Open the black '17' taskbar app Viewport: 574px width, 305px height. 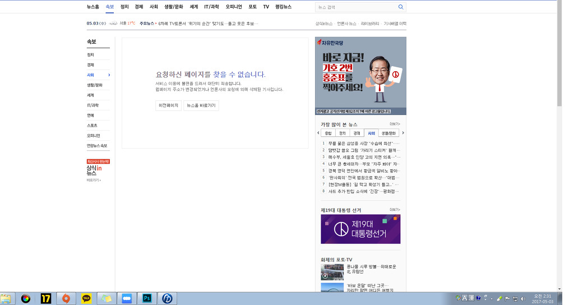[x=46, y=298]
